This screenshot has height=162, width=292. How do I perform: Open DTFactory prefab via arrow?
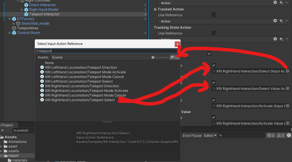145,19
